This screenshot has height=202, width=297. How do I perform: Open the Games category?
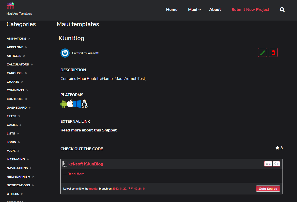pos(14,125)
